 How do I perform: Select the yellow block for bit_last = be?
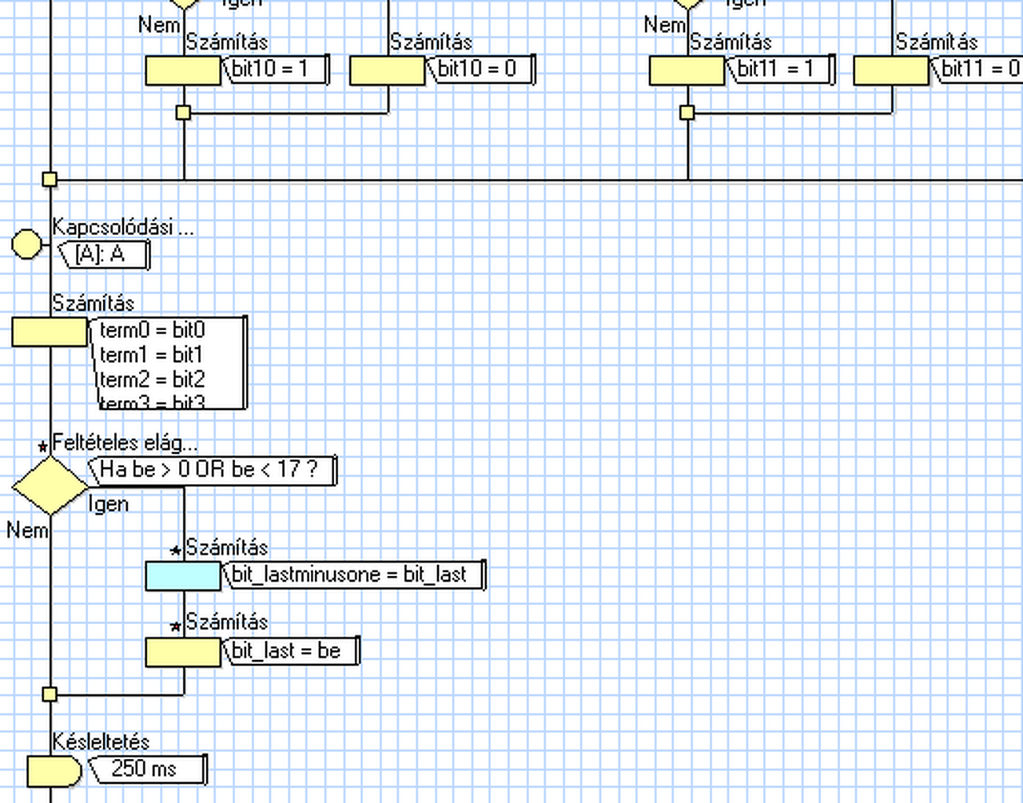click(183, 652)
